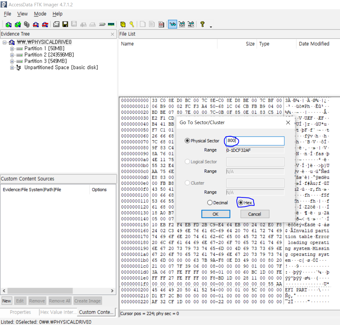Switch to the Properties tab
340x325 pixels.
[20, 312]
